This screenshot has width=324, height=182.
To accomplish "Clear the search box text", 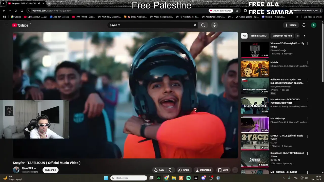I will tap(195, 25).
